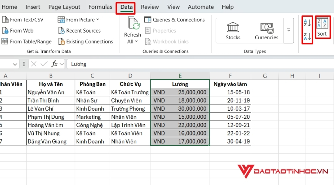Click the Ngày vào làm header cell
The width and height of the screenshot is (334, 185).
click(x=230, y=84)
